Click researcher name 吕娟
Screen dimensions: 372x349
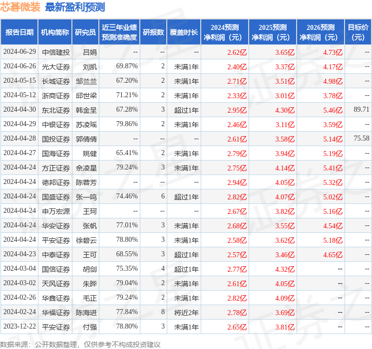pos(90,52)
